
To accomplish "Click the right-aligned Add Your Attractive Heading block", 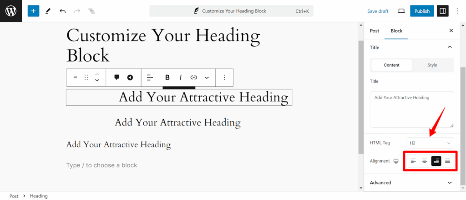I will pos(179,97).
